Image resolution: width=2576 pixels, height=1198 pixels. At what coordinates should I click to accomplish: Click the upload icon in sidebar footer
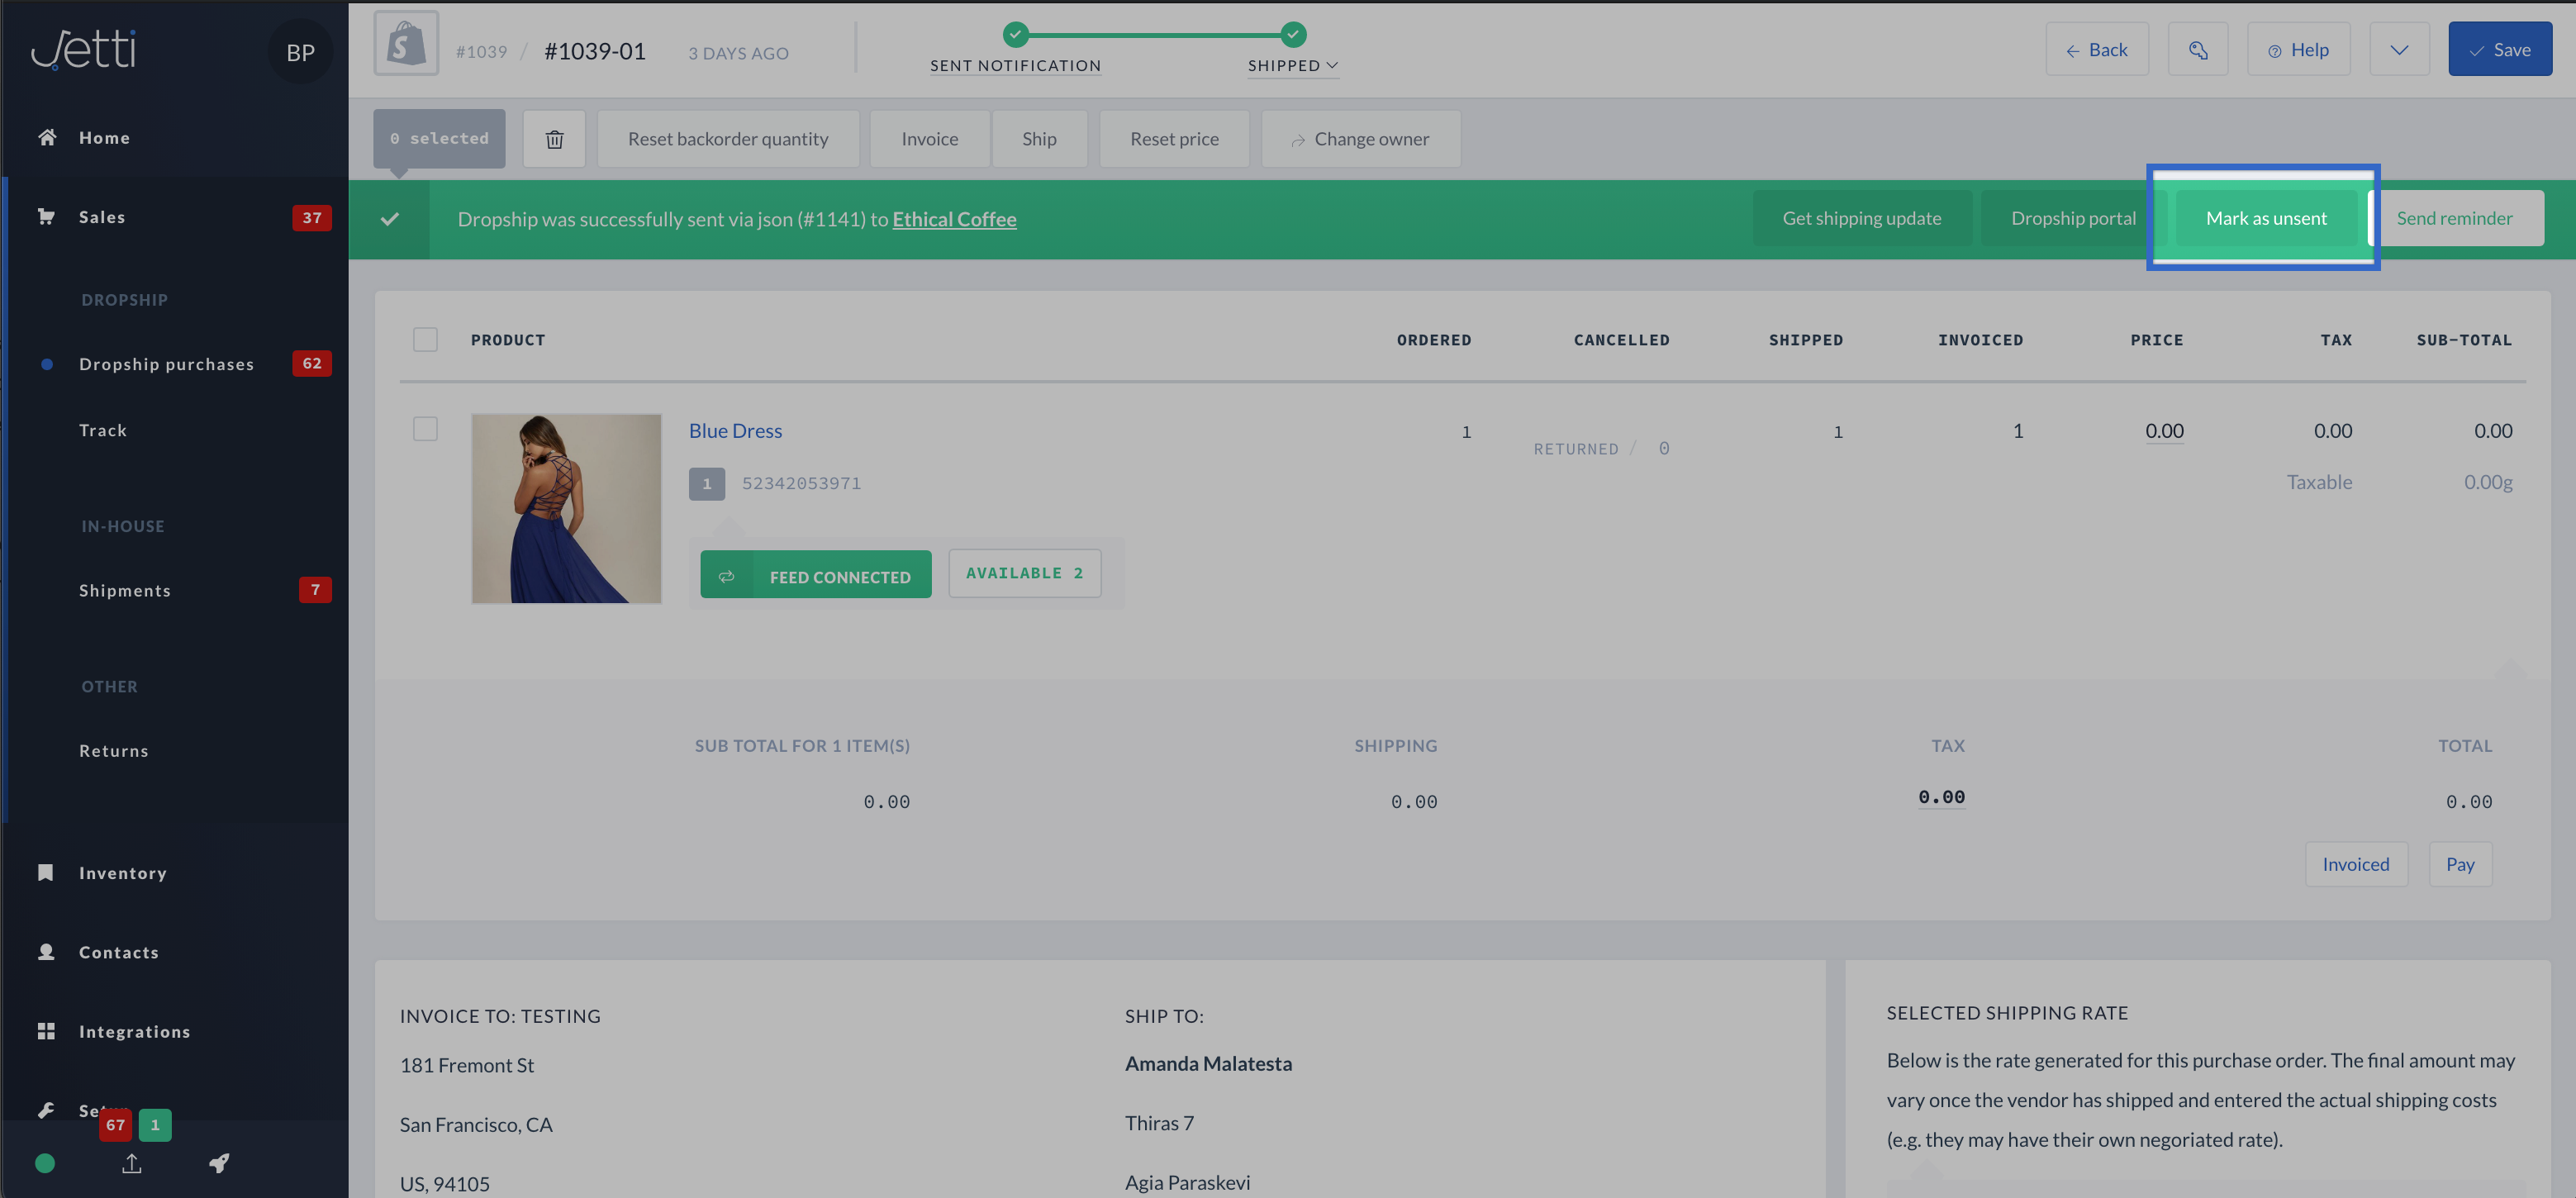(x=132, y=1163)
